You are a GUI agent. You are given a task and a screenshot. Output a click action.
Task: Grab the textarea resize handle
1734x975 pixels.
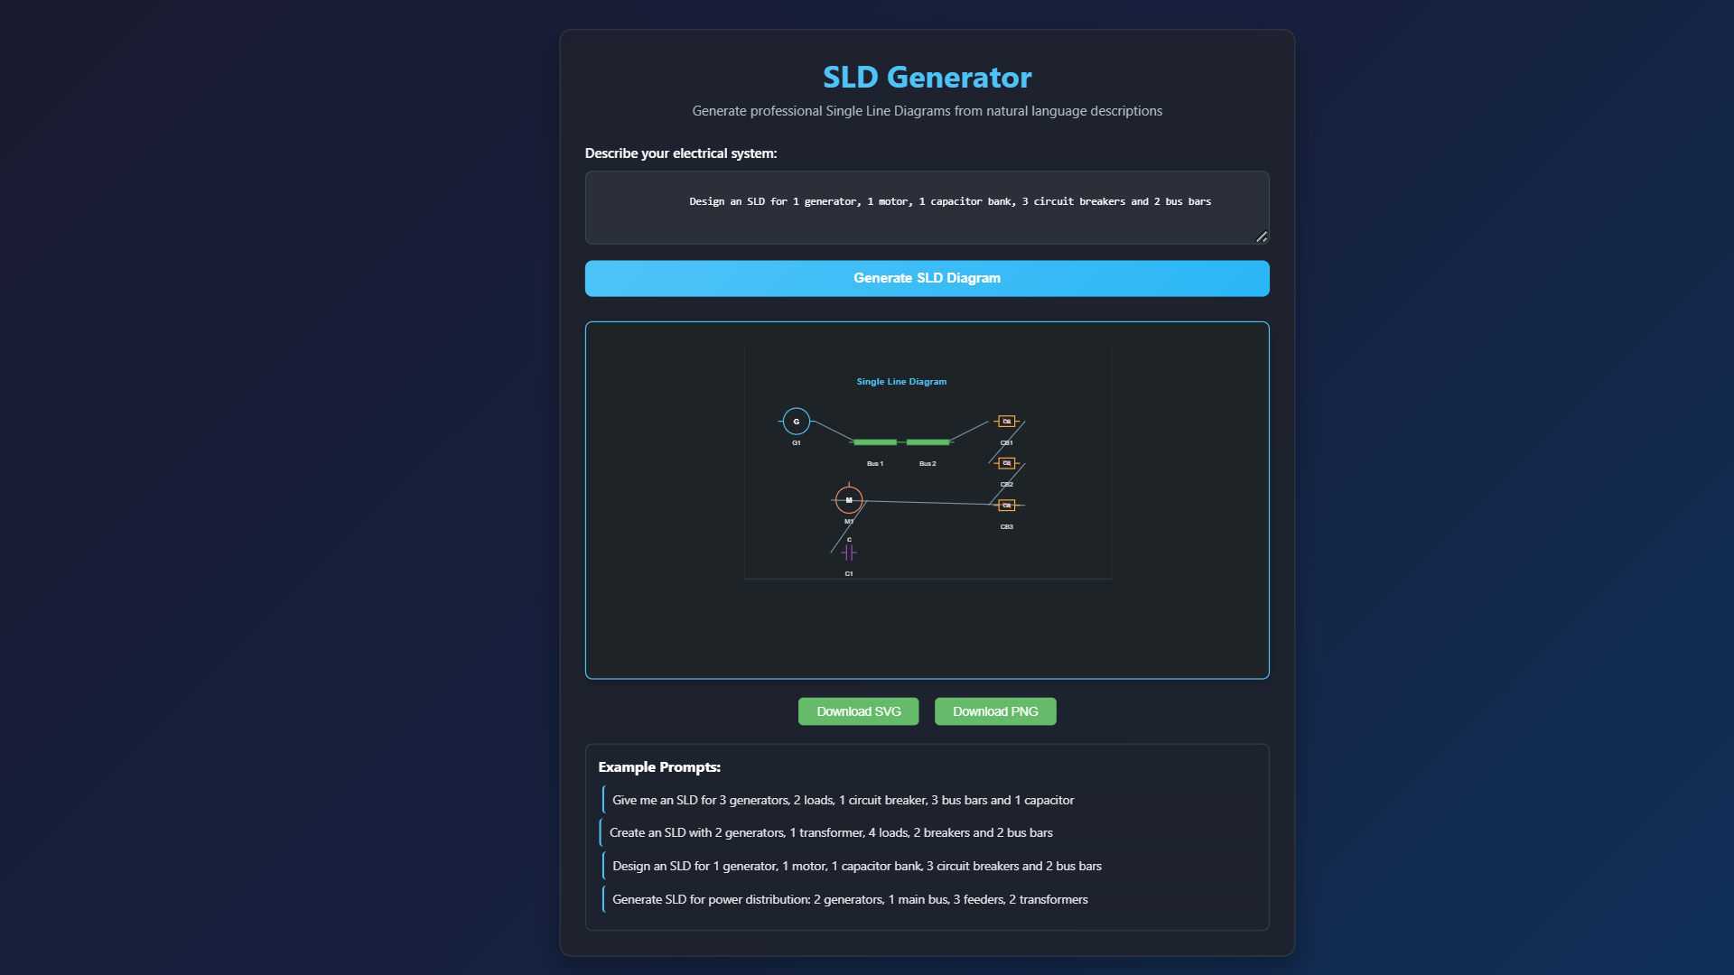(1262, 237)
